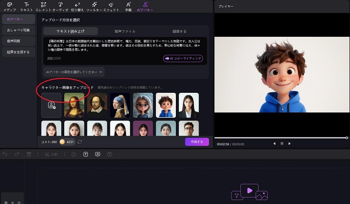Screen dimensions: 350x204
Task: Click the scissors 分割 split tool
Action: 51,154
